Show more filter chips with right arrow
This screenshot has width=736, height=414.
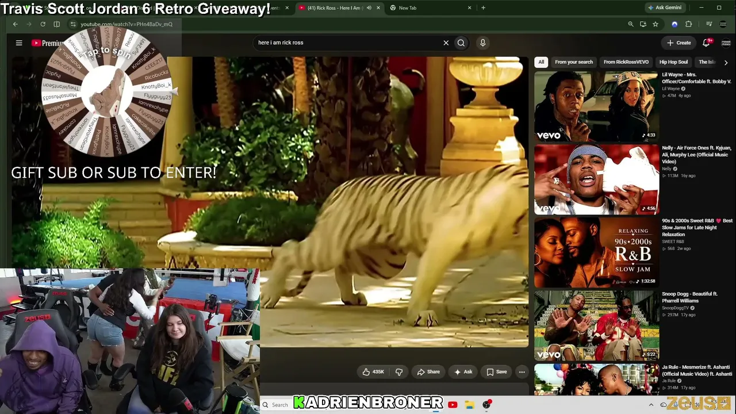pos(726,62)
